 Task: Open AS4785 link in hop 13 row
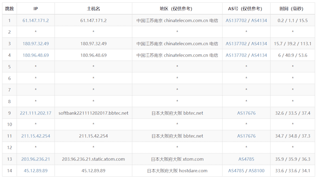tap(246, 159)
